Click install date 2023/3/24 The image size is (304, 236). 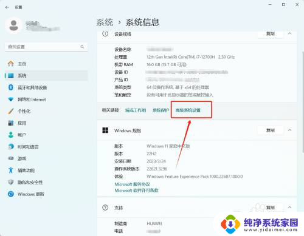pyautogui.click(x=156, y=161)
